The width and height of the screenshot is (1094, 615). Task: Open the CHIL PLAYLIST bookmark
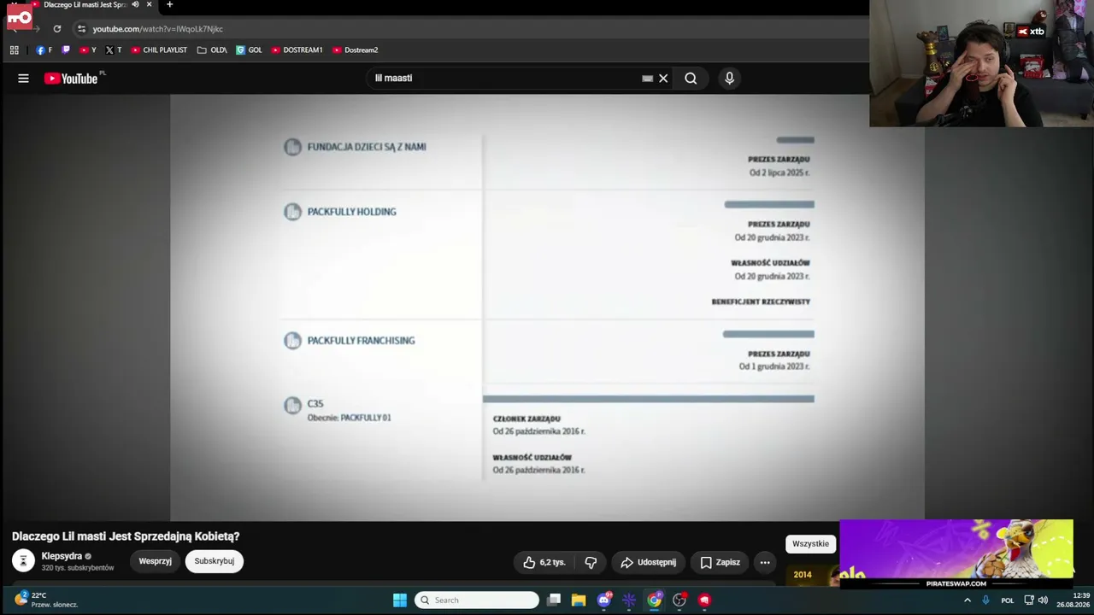point(159,50)
